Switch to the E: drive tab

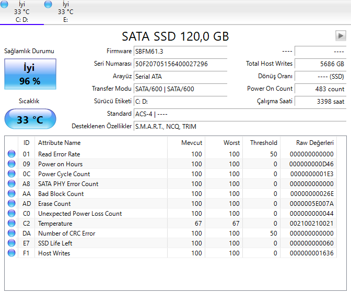pos(65,12)
